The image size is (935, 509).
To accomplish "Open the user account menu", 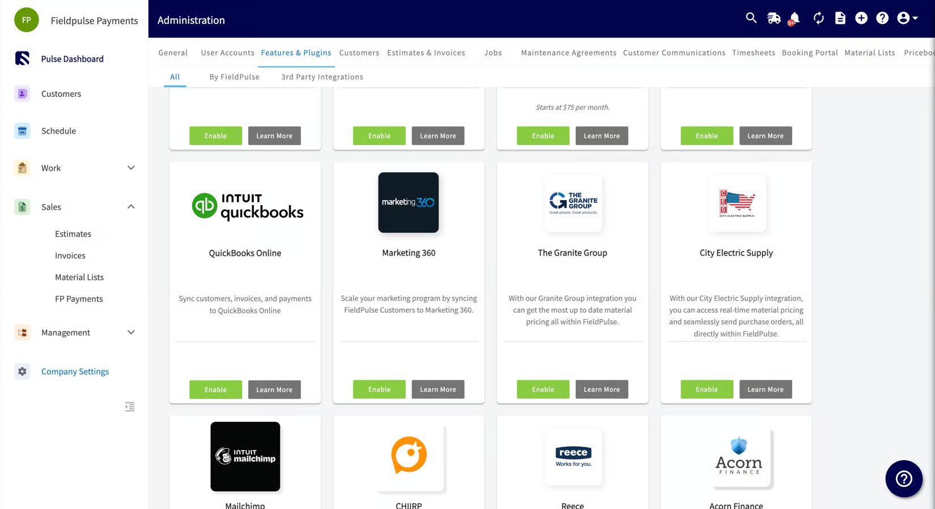I will point(907,18).
